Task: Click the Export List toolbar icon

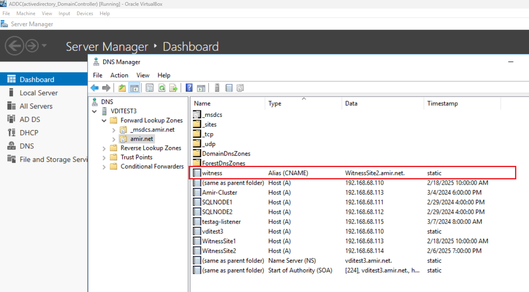Action: [173, 88]
